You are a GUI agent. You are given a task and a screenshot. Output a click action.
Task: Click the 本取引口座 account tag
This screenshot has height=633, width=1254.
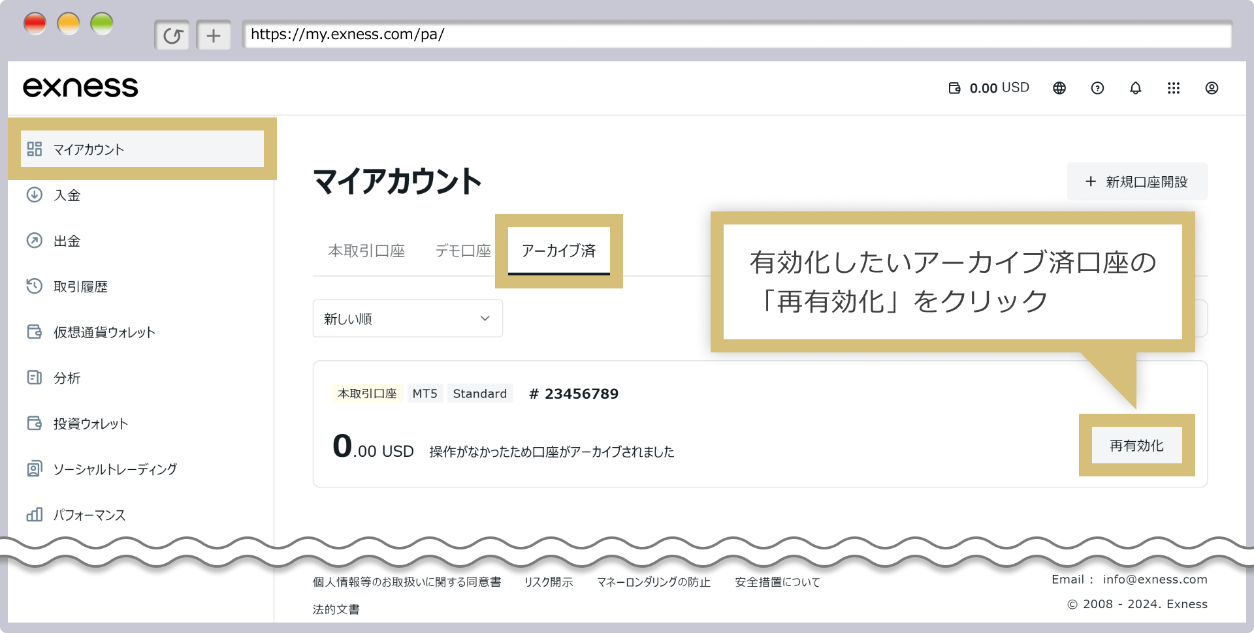pos(367,394)
